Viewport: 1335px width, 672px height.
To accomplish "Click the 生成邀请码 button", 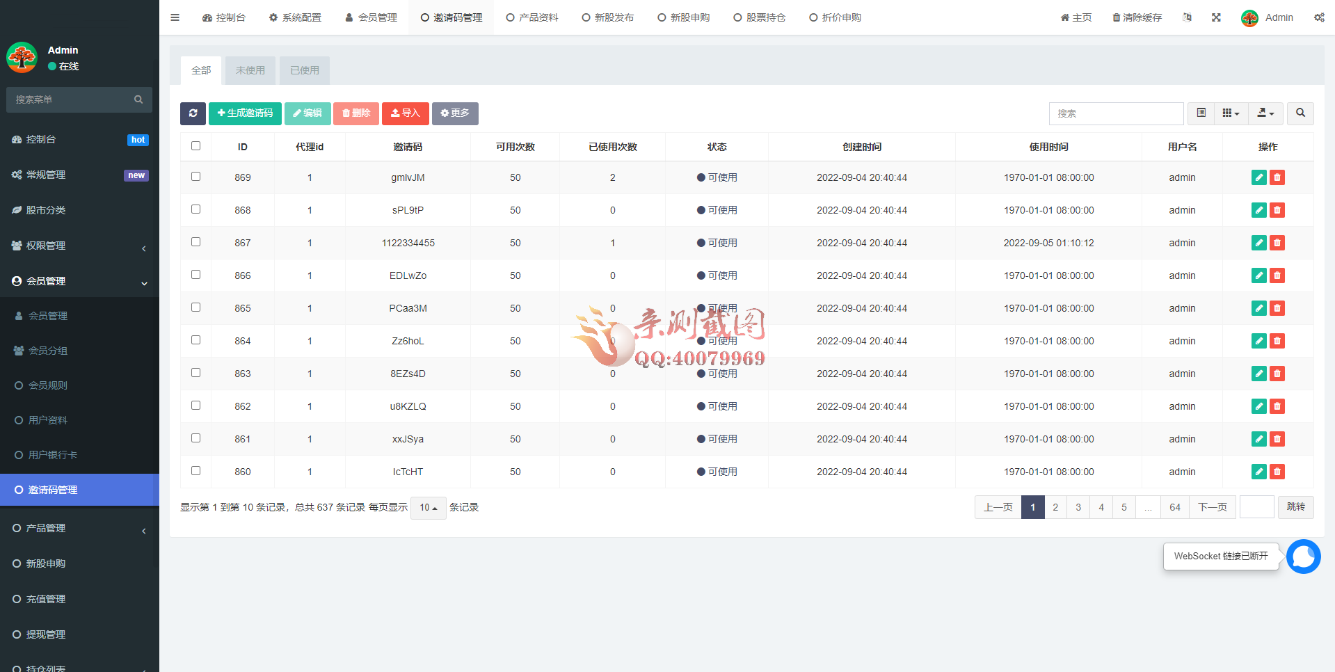I will [x=245, y=113].
